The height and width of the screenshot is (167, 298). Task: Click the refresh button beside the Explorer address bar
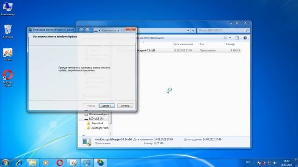click(x=193, y=31)
